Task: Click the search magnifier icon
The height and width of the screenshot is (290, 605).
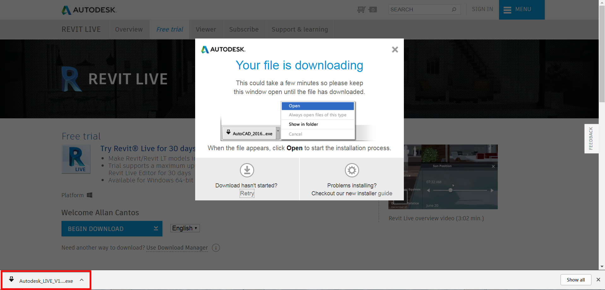Action: 454,9
